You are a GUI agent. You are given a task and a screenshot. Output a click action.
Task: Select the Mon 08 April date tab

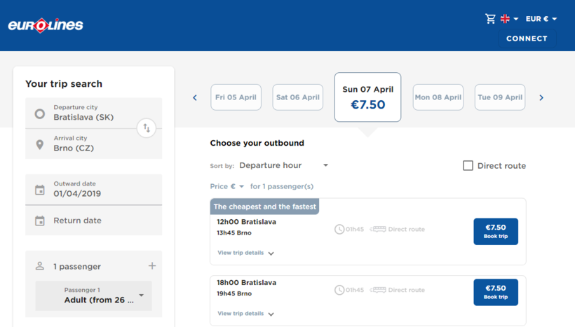[438, 97]
